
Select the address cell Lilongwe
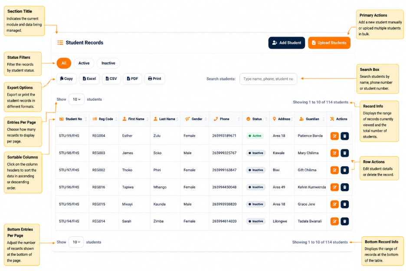point(280,221)
